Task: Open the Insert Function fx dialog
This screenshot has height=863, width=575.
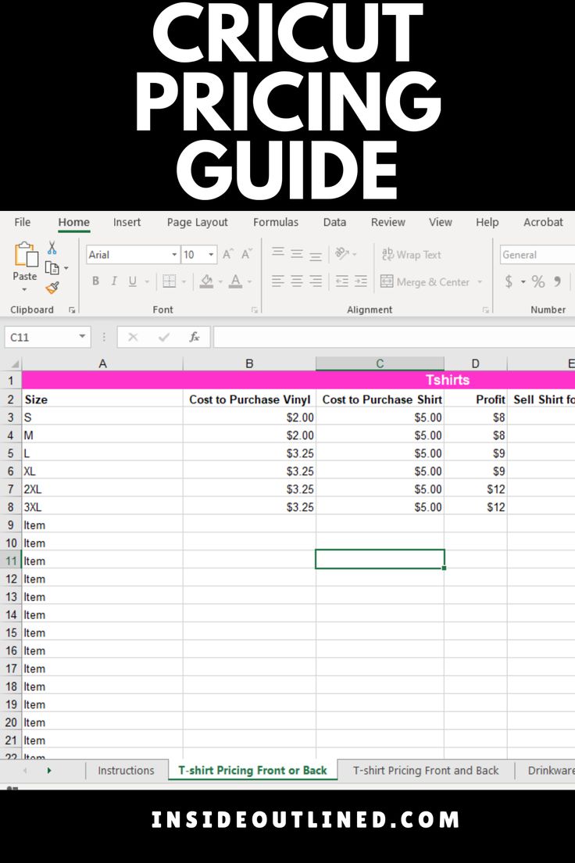Action: coord(195,337)
